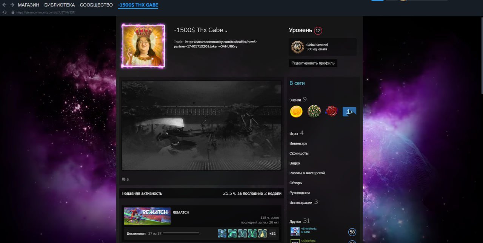Viewport: 483px width, 243px height.
Task: Open the Global Sentinel badge icon
Action: pos(297,47)
